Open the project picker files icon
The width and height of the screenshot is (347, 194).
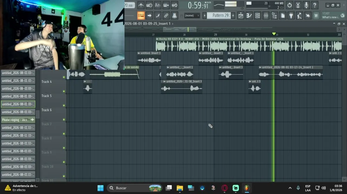283,16
